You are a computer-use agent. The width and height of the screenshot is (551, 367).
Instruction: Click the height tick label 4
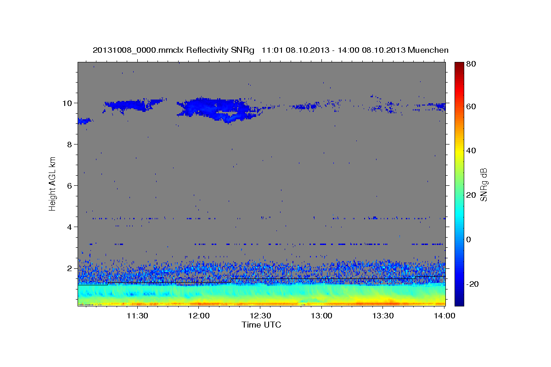pos(70,227)
